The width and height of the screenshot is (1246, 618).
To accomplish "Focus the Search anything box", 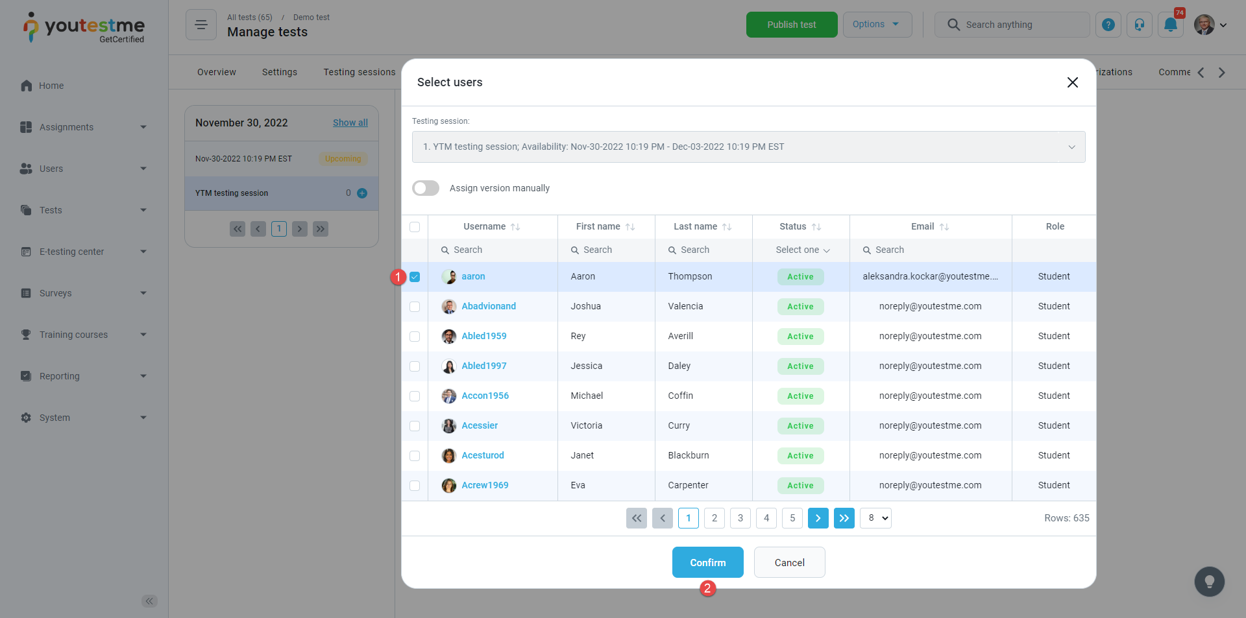I will click(1012, 25).
